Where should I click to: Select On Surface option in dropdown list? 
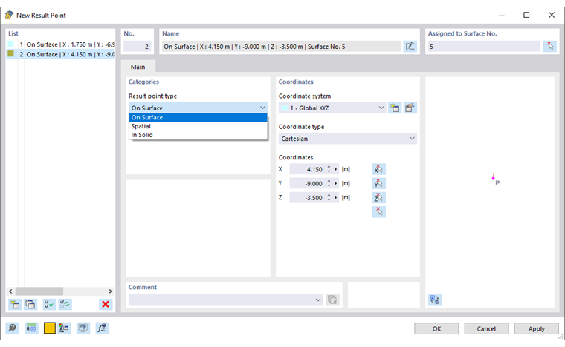198,117
